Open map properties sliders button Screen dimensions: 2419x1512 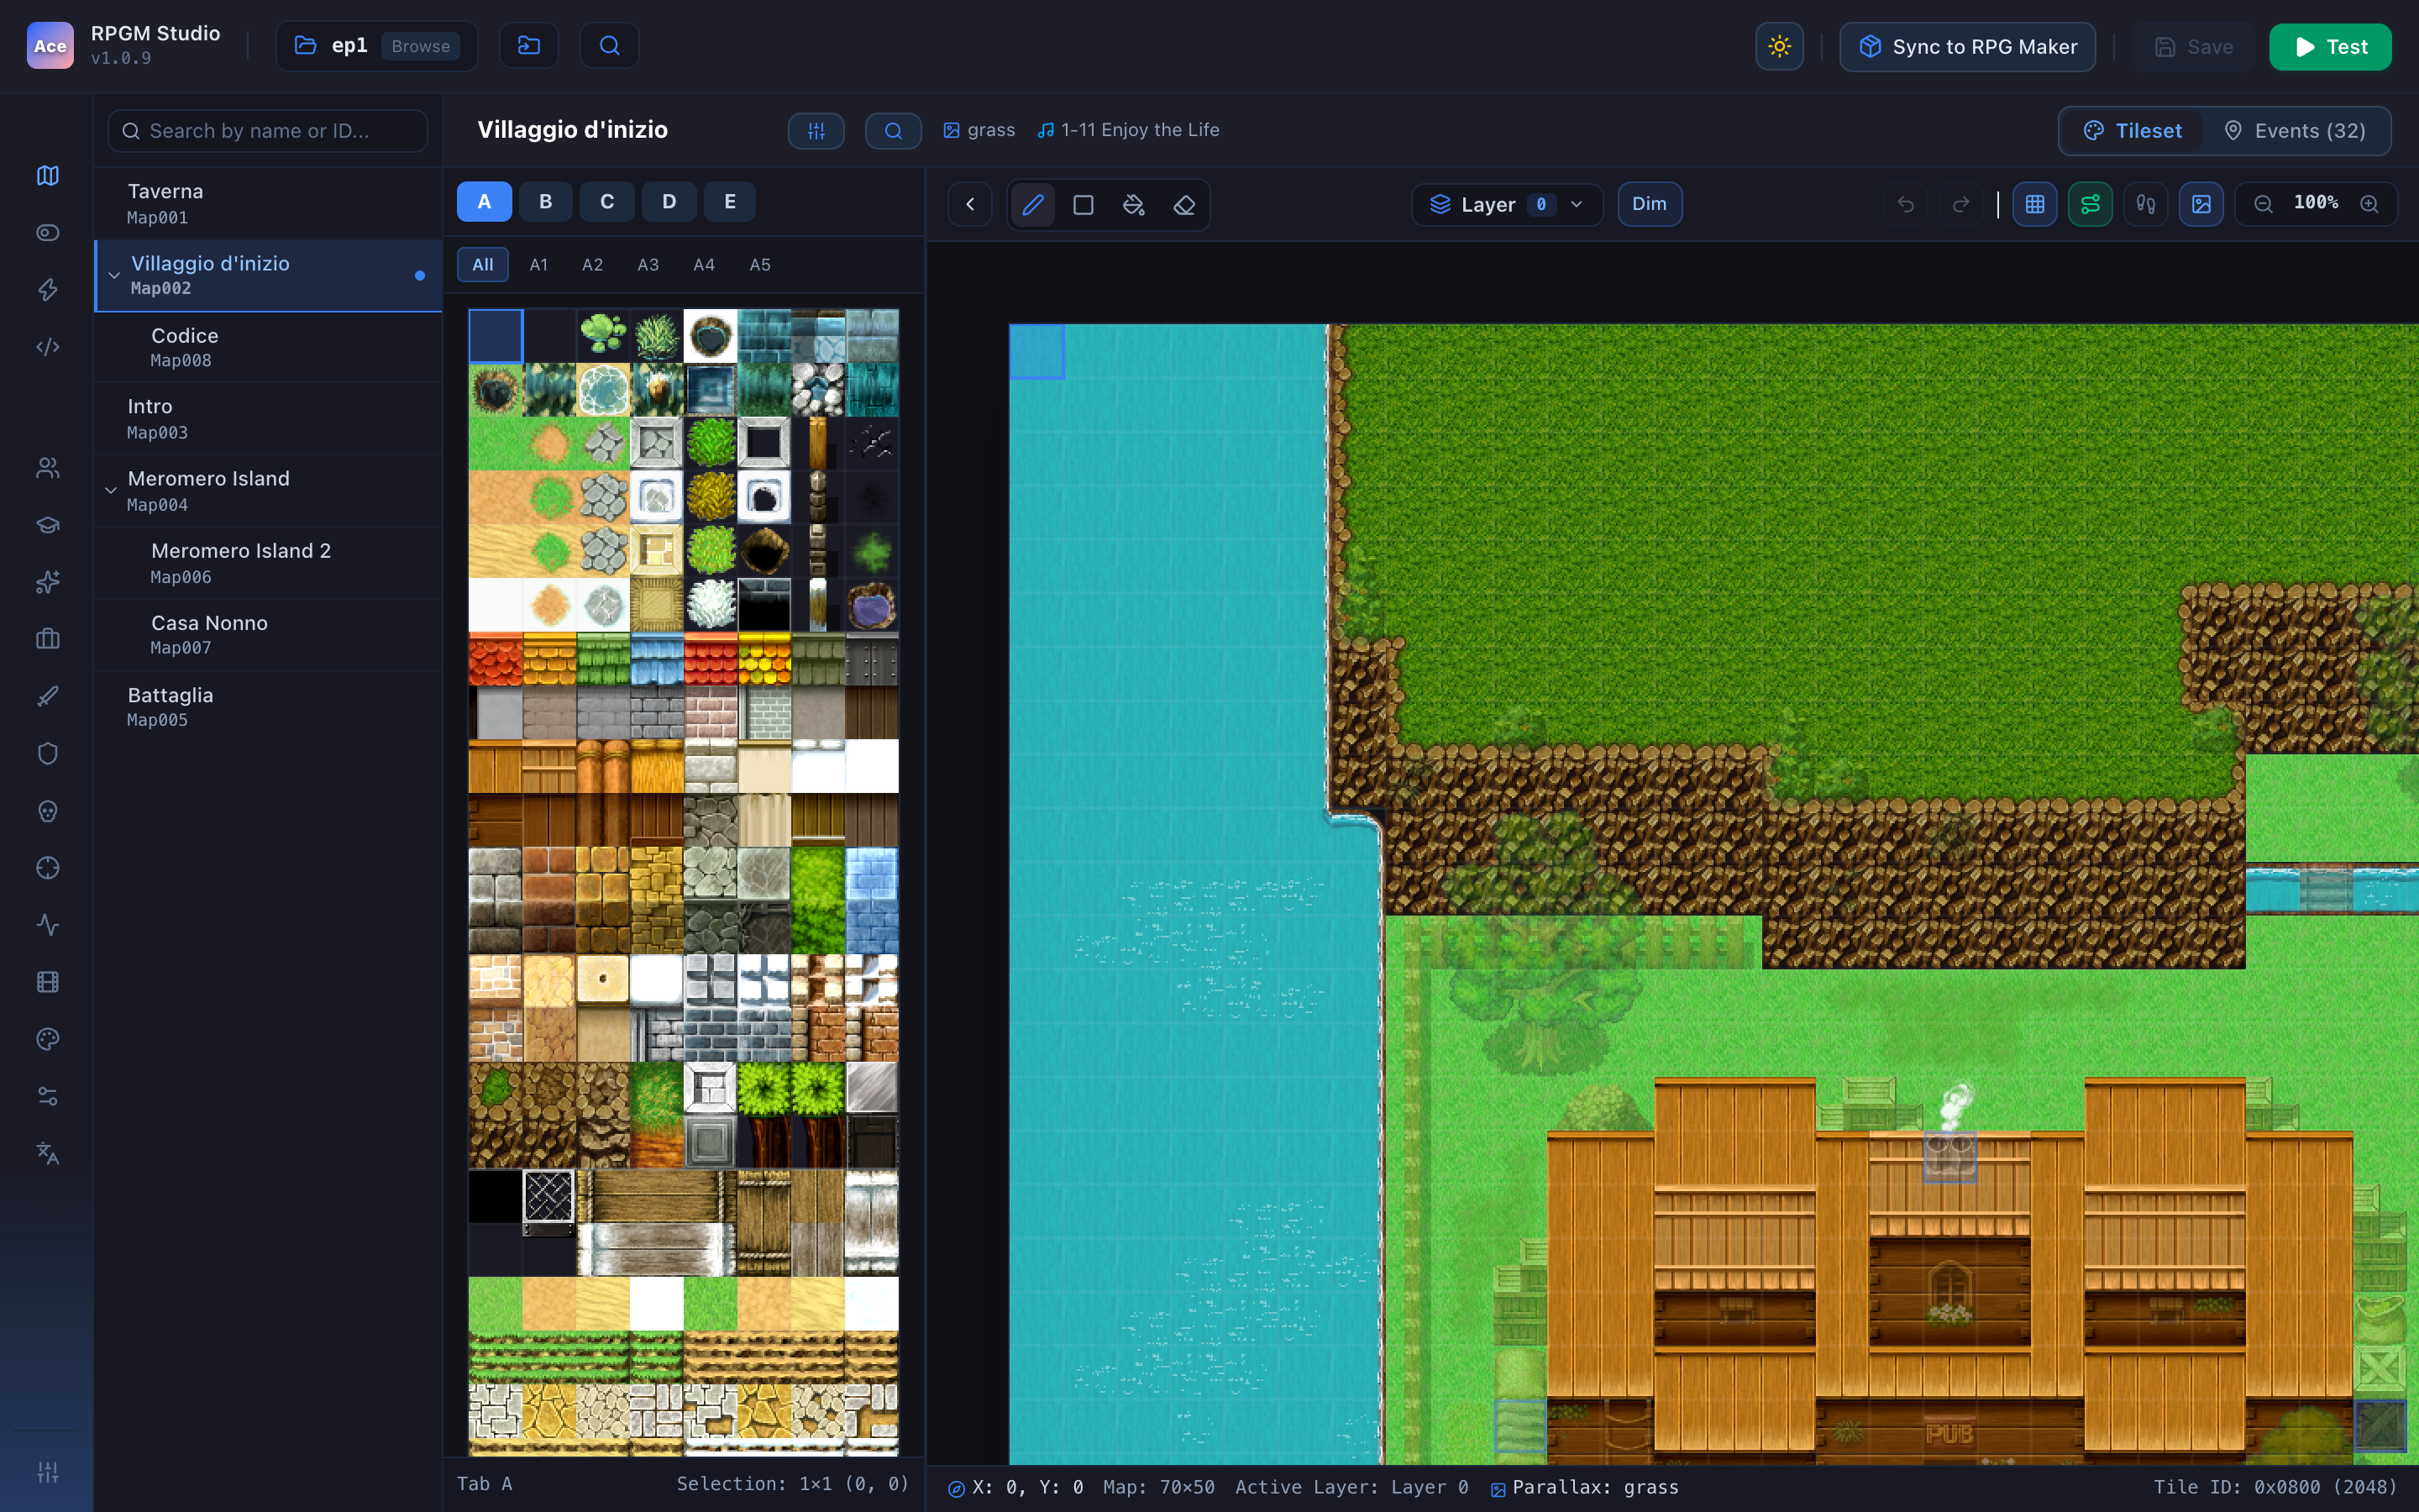point(816,131)
